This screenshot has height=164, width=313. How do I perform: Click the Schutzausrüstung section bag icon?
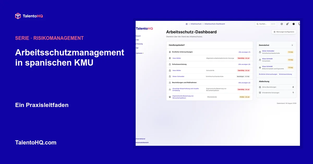(x=170, y=64)
